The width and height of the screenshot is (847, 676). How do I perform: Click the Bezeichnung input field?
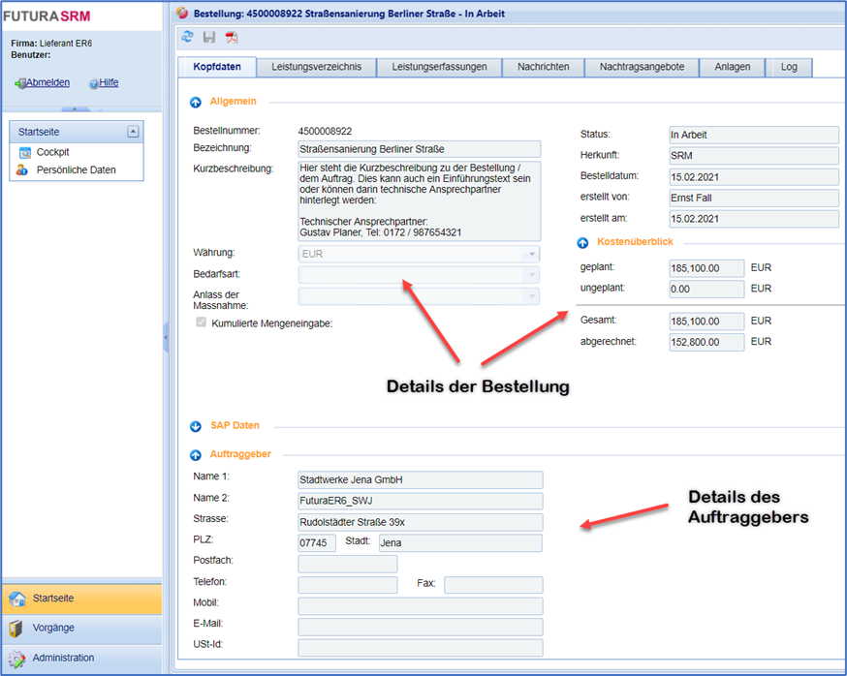419,148
